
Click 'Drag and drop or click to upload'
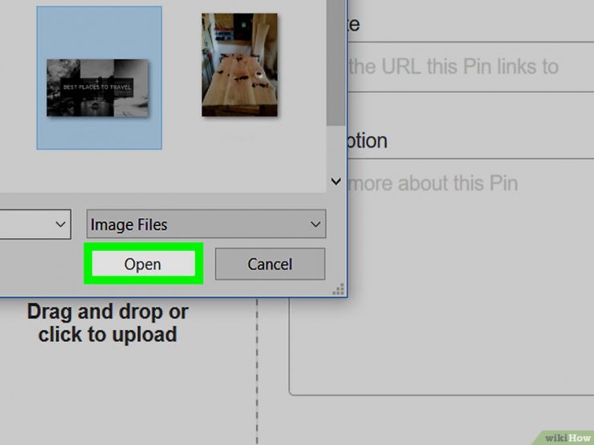tap(108, 323)
